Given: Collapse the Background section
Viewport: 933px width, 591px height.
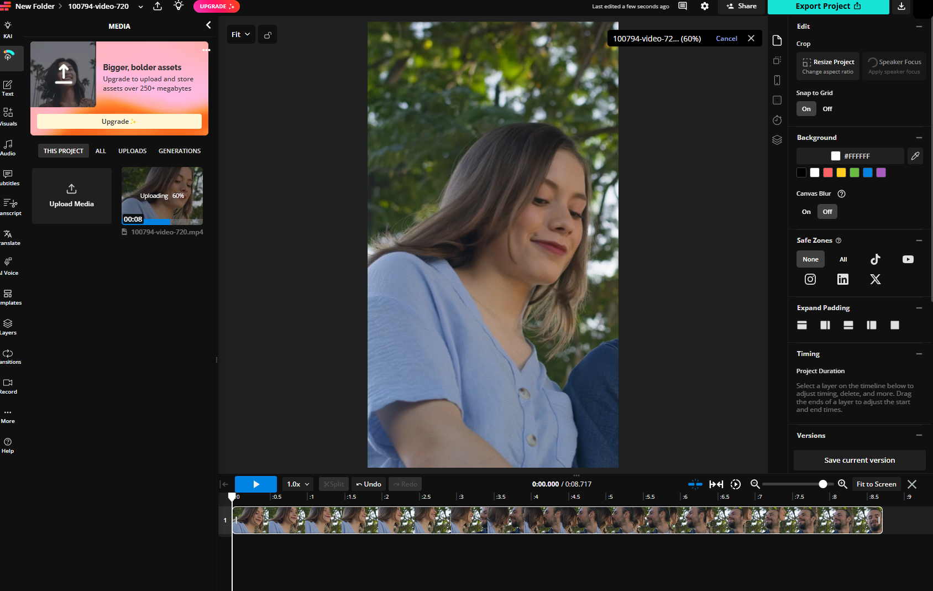Looking at the screenshot, I should coord(919,138).
